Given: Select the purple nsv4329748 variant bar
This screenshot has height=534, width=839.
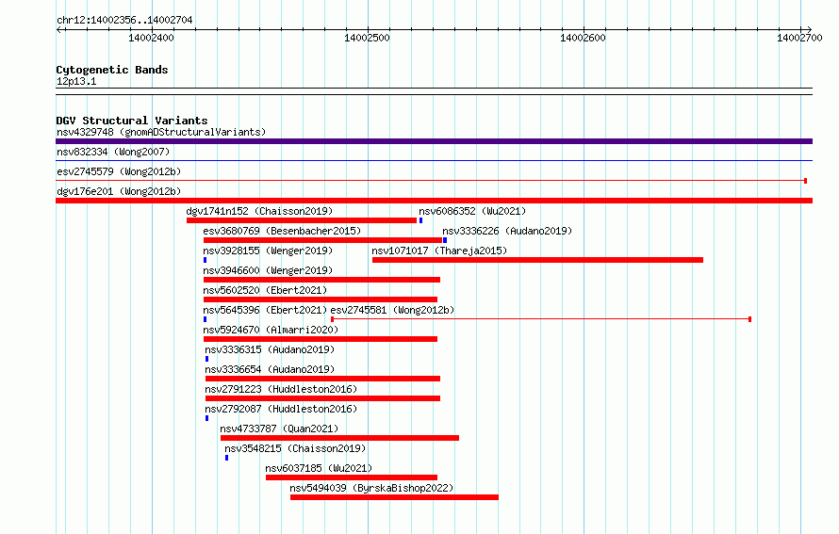Looking at the screenshot, I should click(434, 141).
